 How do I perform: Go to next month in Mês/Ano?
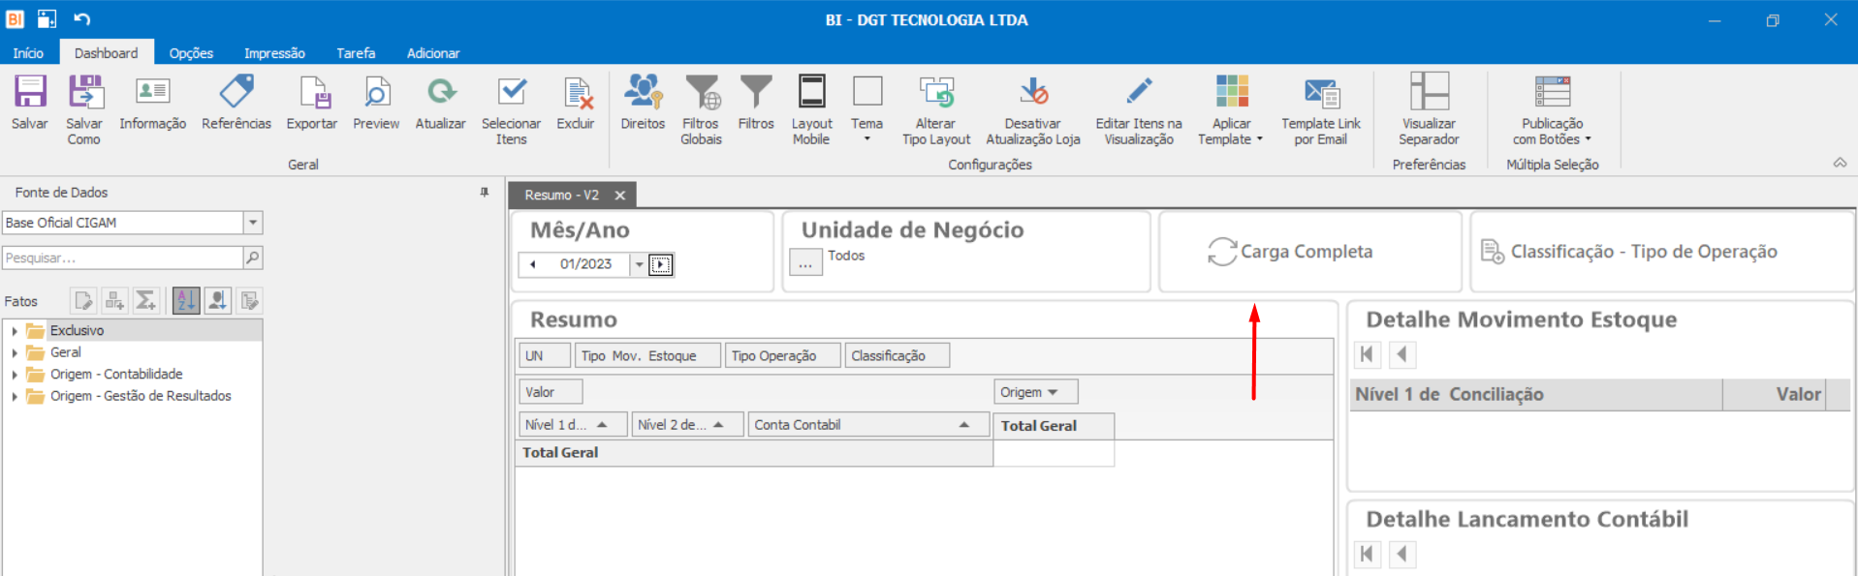click(661, 264)
